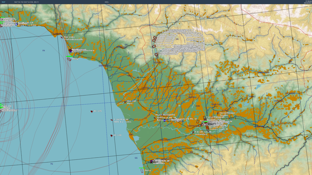Select the red static marker near DZHVARI
The image size is (312, 175).
tap(156, 54)
